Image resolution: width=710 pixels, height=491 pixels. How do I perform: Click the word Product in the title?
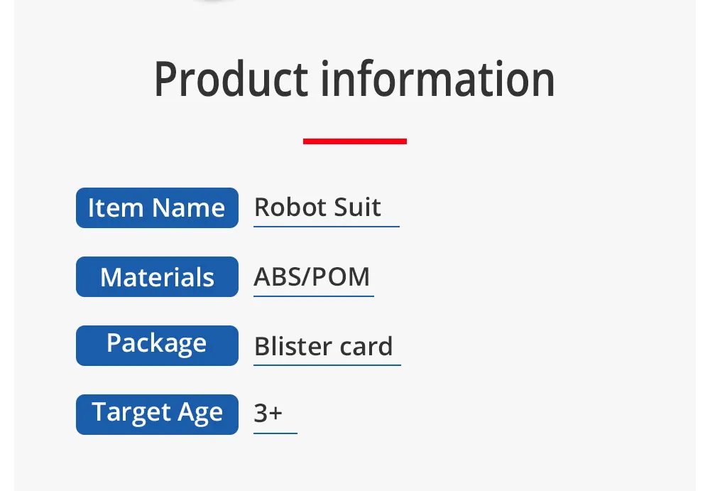click(x=231, y=80)
